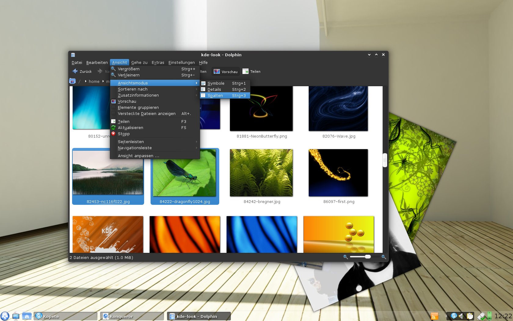This screenshot has height=321, width=513.
Task: Click the green battery monitor icon
Action: (x=489, y=316)
